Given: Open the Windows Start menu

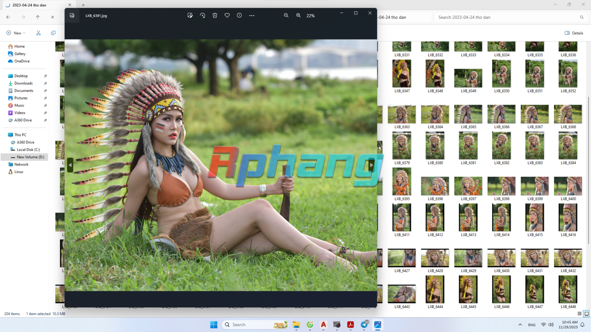Looking at the screenshot, I should [214, 325].
